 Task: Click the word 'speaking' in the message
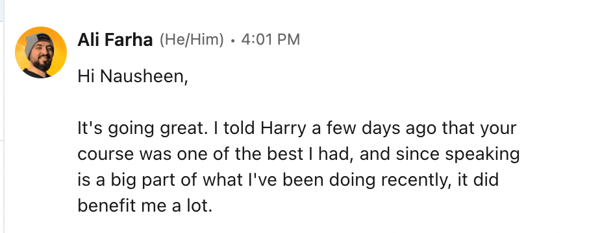click(482, 154)
